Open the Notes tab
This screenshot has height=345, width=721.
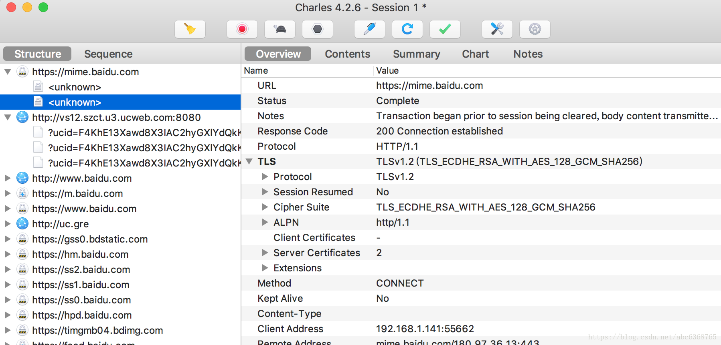(528, 54)
